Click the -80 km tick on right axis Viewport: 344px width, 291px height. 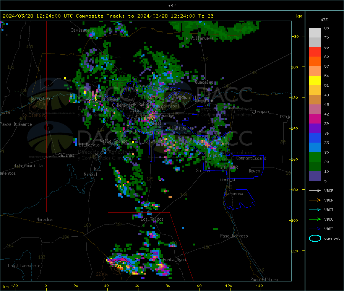pos(295,36)
